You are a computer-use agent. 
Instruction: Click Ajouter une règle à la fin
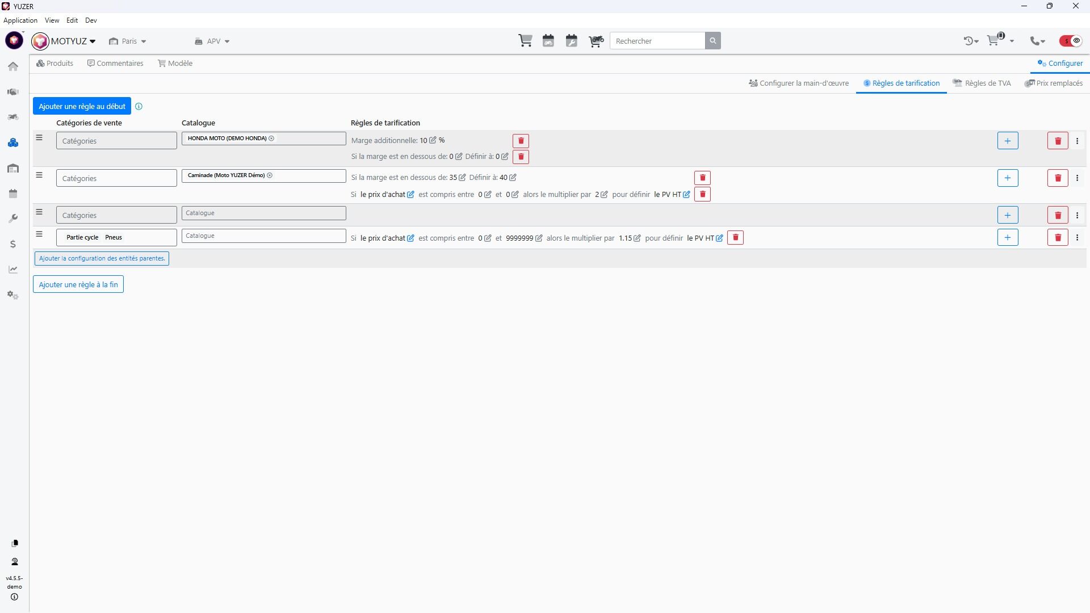pyautogui.click(x=78, y=284)
